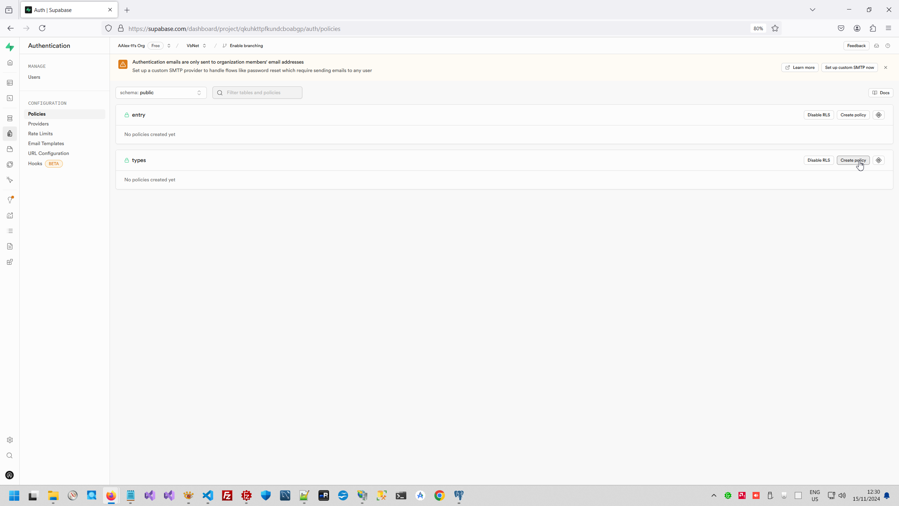Viewport: 899px width, 506px height.
Task: Toggle realtime icon button for entry table
Action: (x=878, y=115)
